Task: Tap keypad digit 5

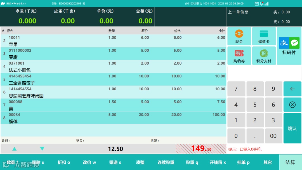Action: coord(255,105)
